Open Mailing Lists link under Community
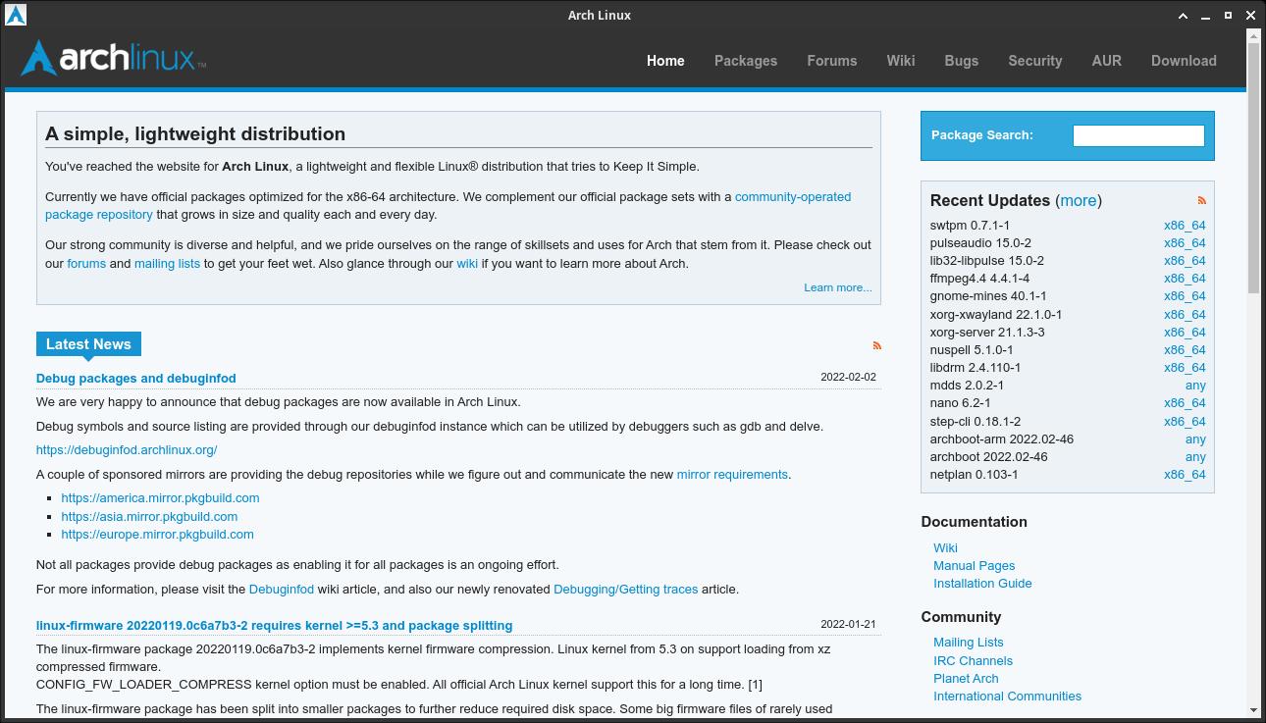 point(969,642)
